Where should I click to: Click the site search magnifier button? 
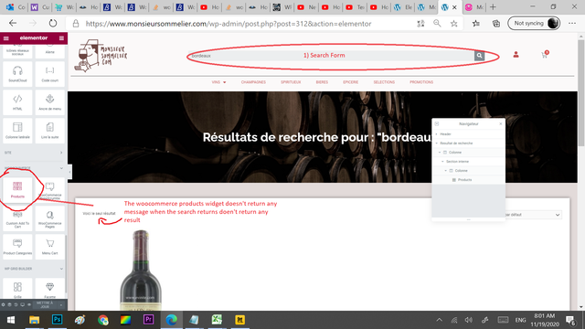coord(479,56)
